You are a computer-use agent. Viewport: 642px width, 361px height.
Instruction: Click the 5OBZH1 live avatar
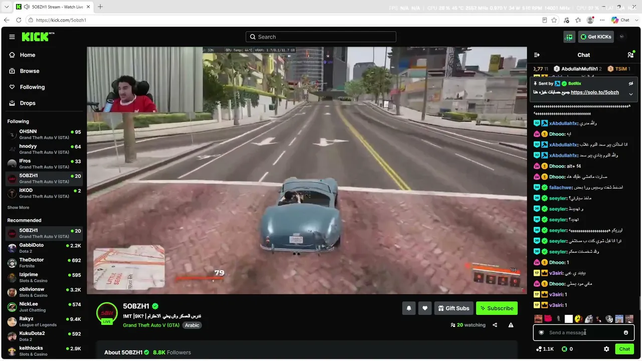pyautogui.click(x=107, y=313)
